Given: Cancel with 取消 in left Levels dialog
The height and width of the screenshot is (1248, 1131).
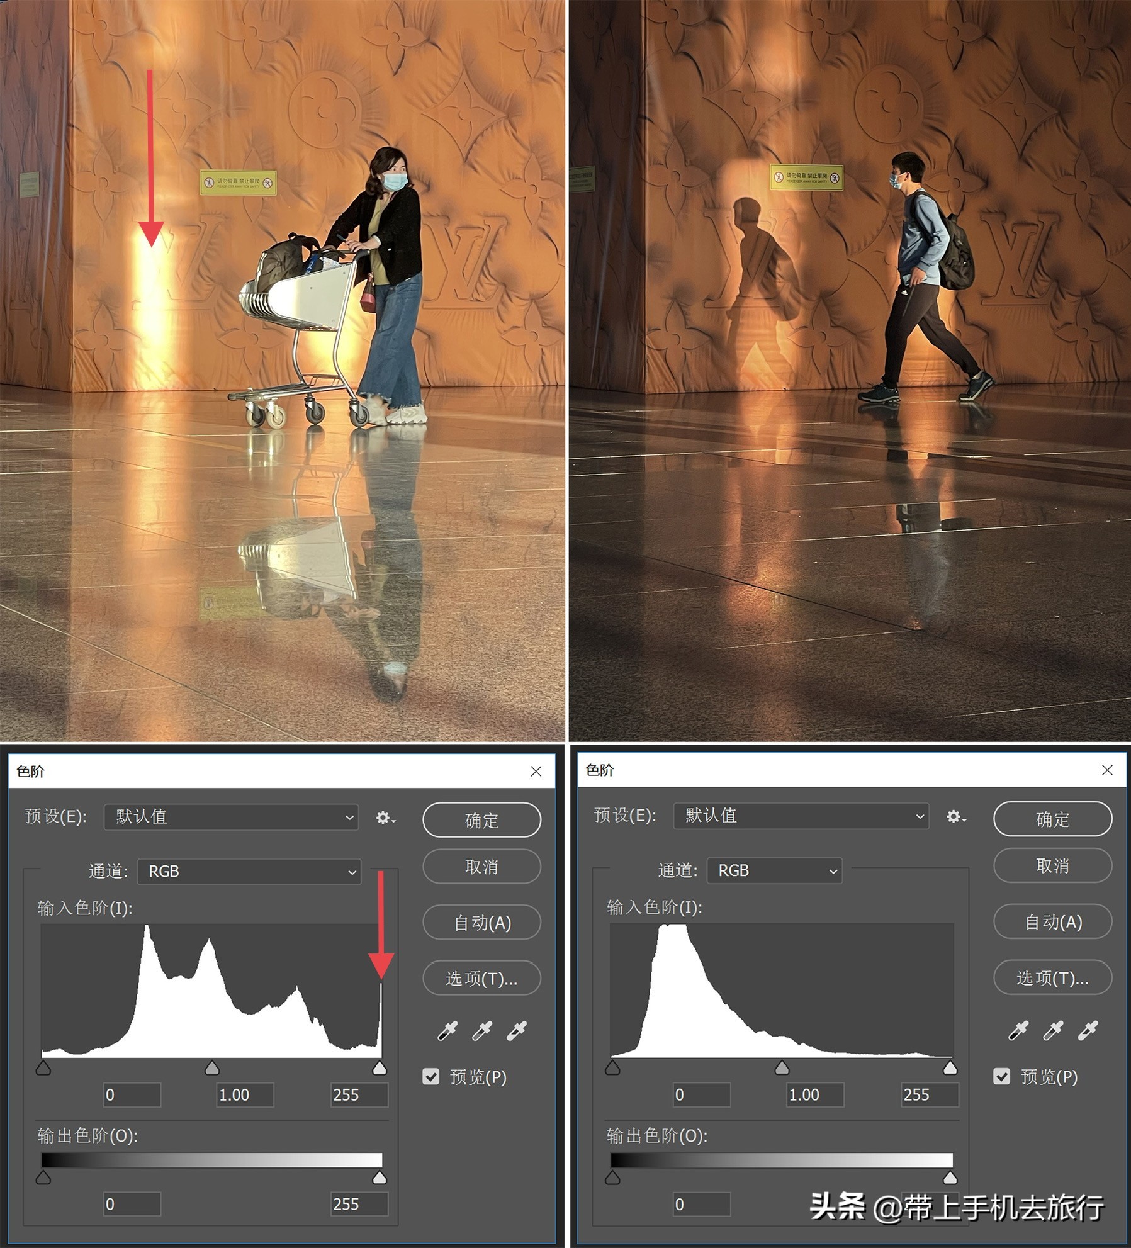Looking at the screenshot, I should [482, 867].
